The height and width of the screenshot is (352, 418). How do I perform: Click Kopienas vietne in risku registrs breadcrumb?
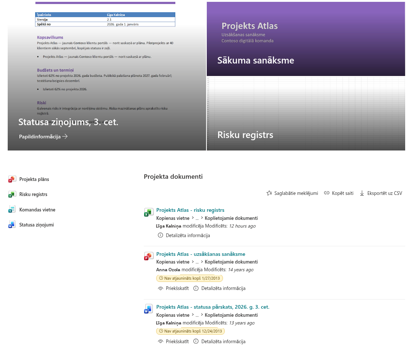coord(173,218)
